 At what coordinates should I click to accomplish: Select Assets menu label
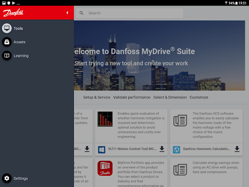[x=19, y=42]
